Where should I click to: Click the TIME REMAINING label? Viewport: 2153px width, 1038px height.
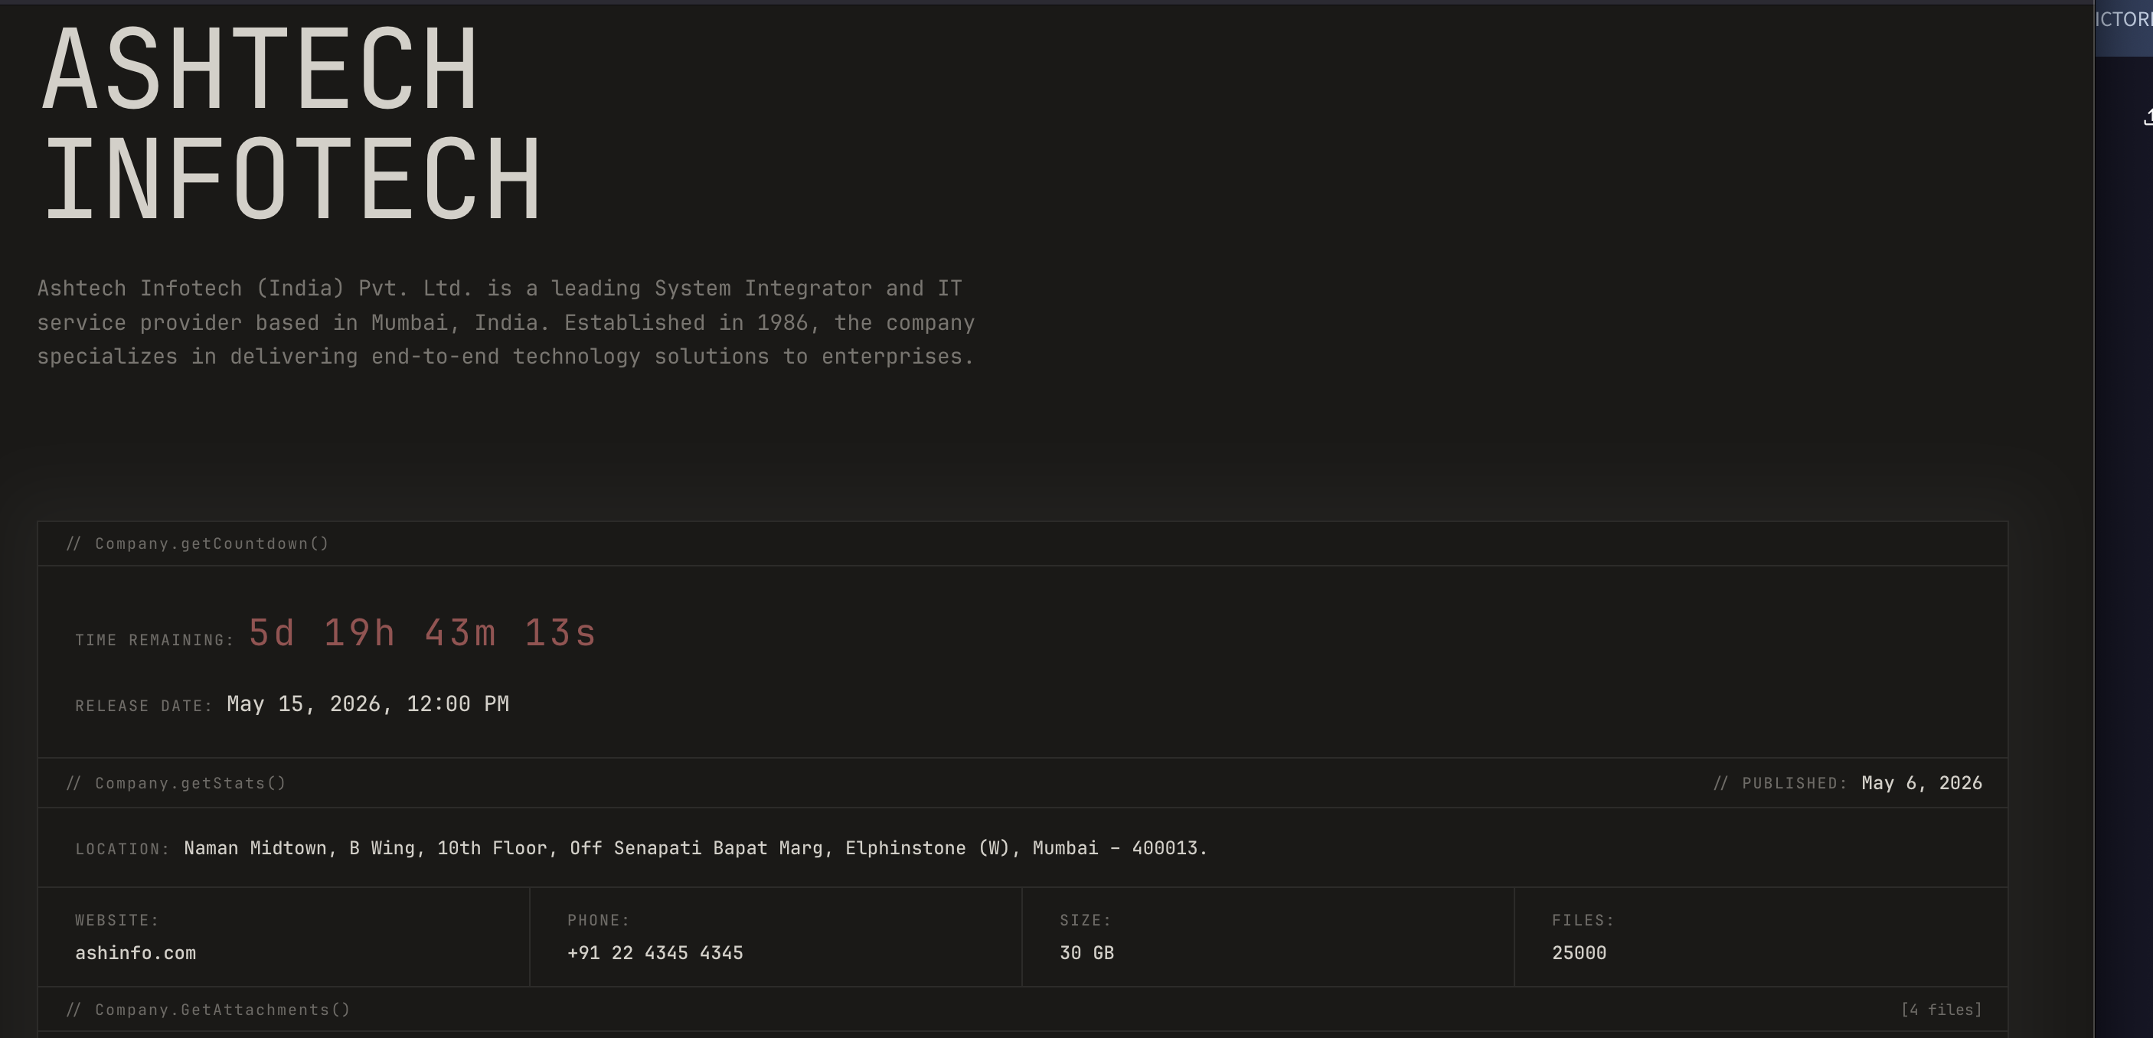[x=155, y=640]
